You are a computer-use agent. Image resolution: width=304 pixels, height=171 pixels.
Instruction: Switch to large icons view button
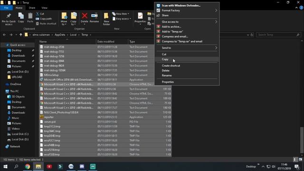point(300,160)
